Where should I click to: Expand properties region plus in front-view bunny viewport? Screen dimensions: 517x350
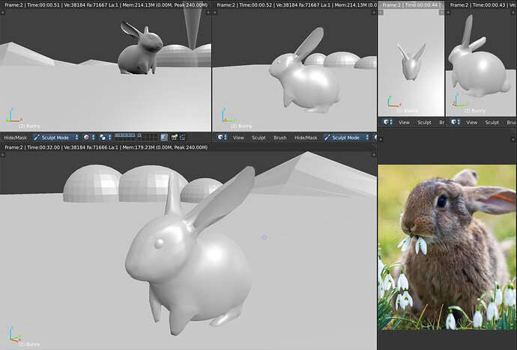coord(441,12)
